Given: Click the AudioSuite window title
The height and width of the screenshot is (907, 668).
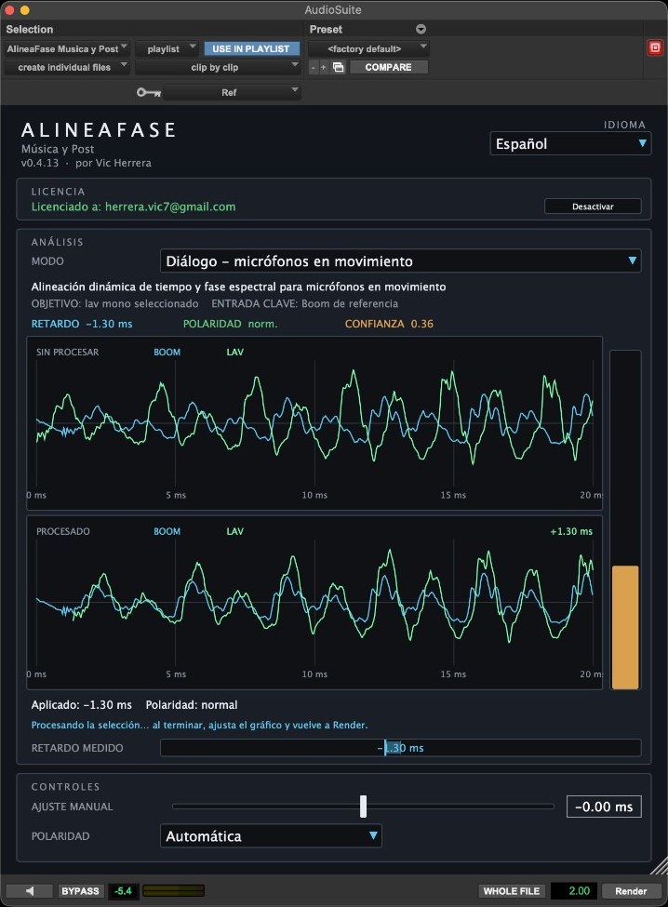Looking at the screenshot, I should point(333,10).
